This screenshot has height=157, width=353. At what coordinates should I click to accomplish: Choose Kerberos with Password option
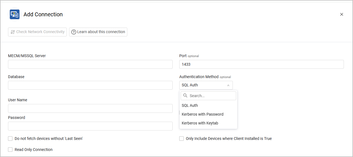[x=202, y=114]
